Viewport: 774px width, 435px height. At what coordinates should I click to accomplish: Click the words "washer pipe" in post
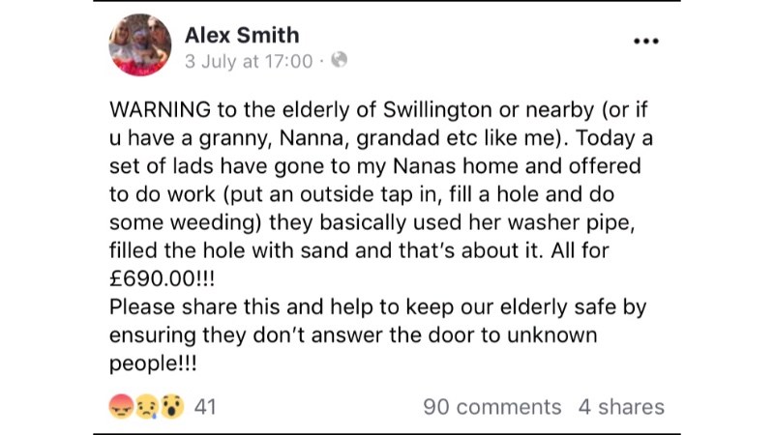tap(571, 223)
